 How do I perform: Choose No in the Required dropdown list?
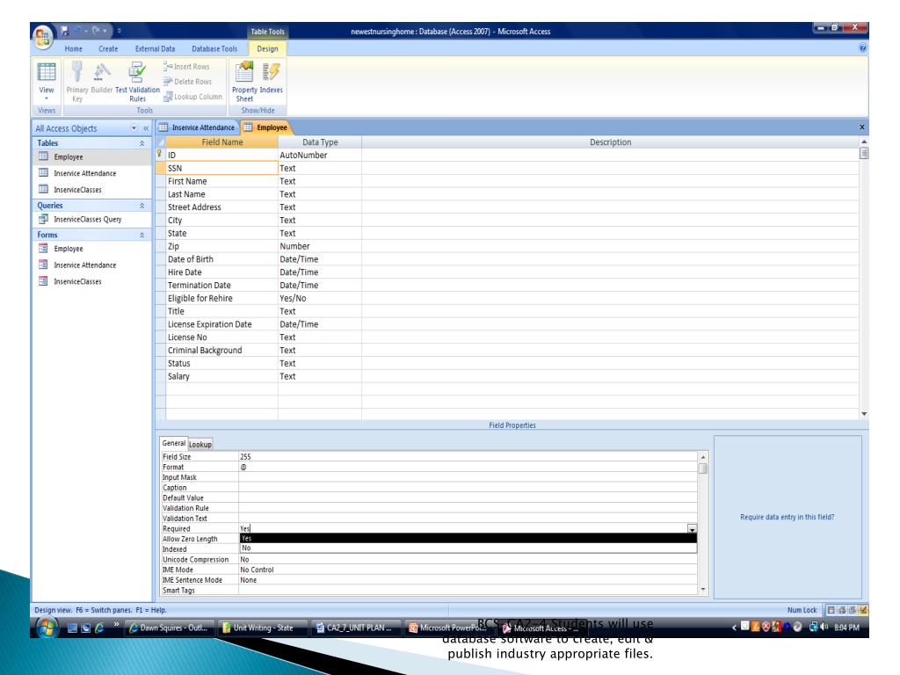pyautogui.click(x=468, y=548)
